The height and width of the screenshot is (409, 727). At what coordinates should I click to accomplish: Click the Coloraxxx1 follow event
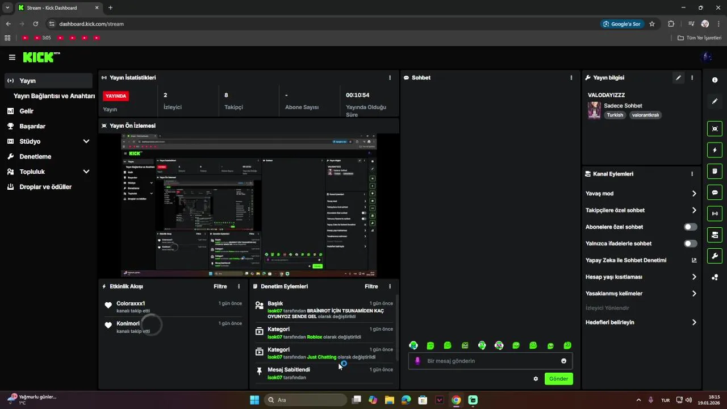(173, 307)
